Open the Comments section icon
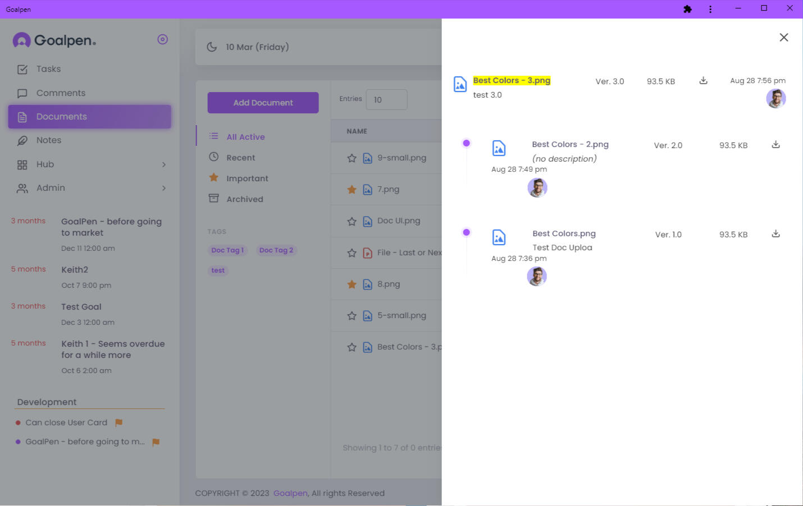Screen dimensions: 803x506 click(x=22, y=93)
